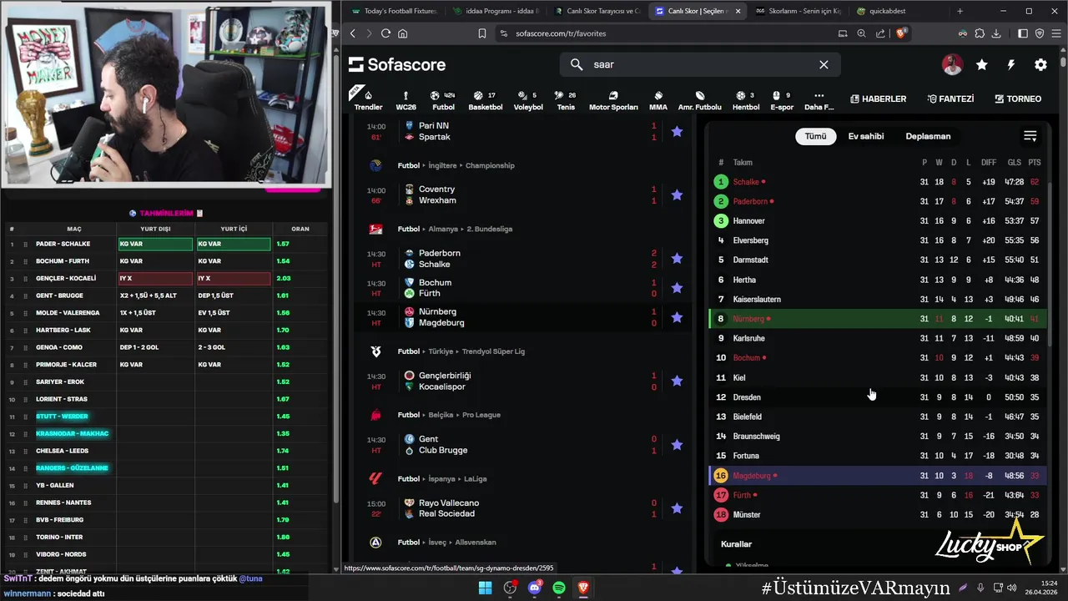Image resolution: width=1068 pixels, height=601 pixels.
Task: Select the Futbol sport icon
Action: [x=443, y=100]
